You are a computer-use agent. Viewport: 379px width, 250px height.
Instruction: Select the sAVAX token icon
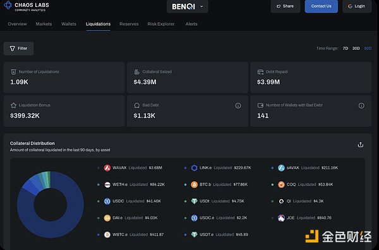point(281,168)
